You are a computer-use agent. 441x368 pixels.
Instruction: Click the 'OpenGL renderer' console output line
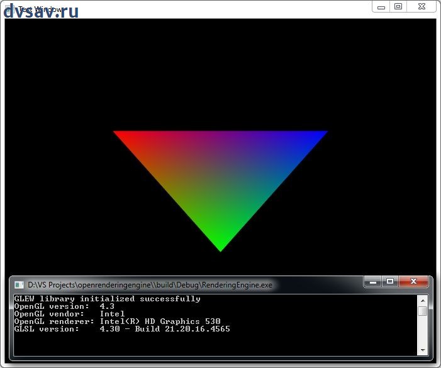[117, 321]
